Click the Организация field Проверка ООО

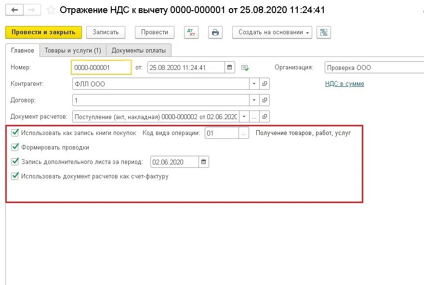click(x=374, y=68)
